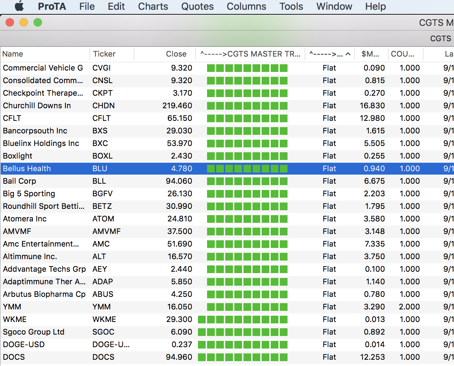Open the Edit menu
454x366 pixels.
click(x=116, y=6)
